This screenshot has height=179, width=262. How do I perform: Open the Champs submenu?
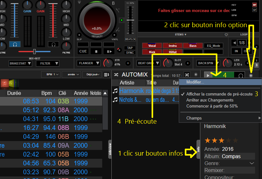(x=220, y=118)
